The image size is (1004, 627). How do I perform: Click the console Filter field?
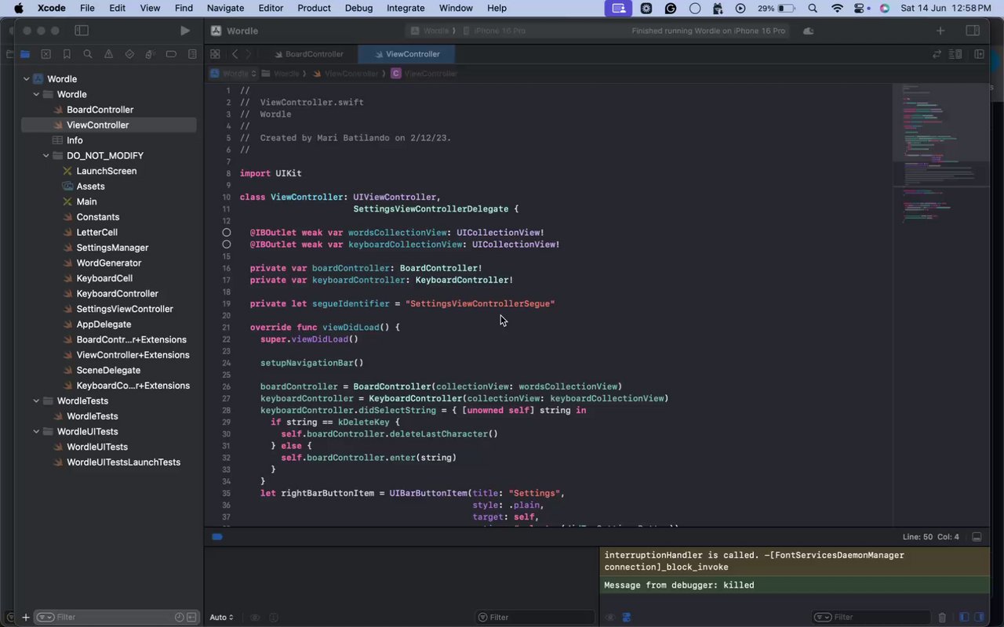(871, 618)
